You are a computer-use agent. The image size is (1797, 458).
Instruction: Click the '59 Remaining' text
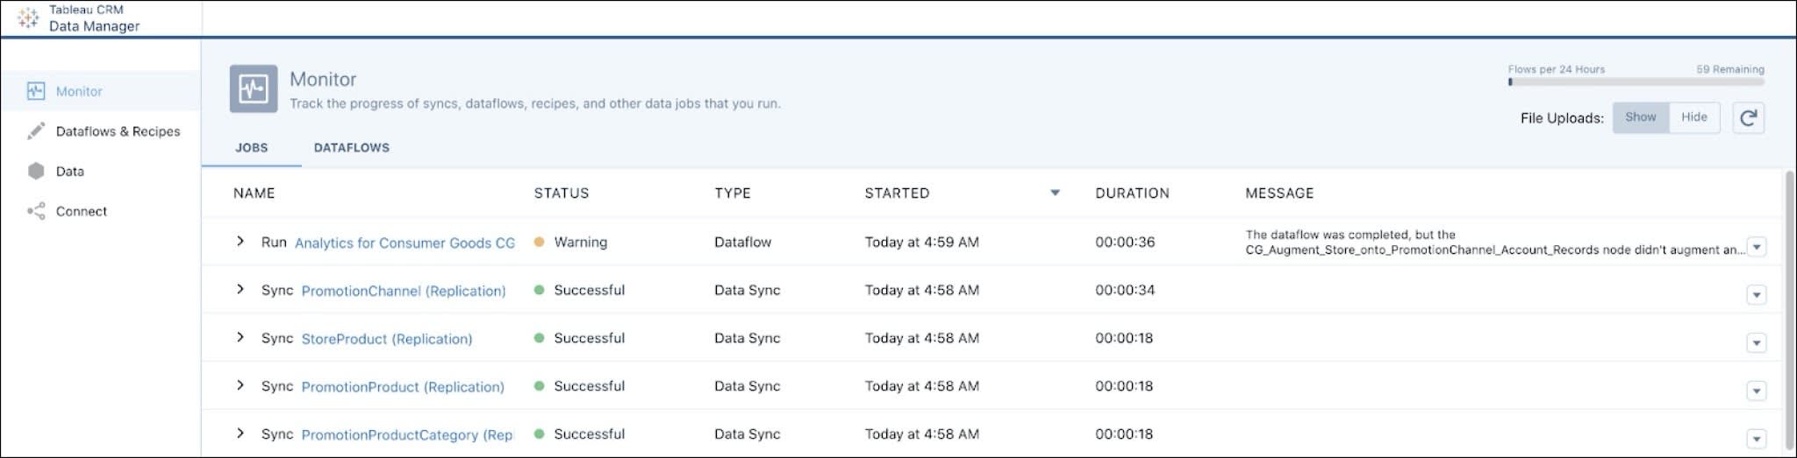click(x=1730, y=69)
